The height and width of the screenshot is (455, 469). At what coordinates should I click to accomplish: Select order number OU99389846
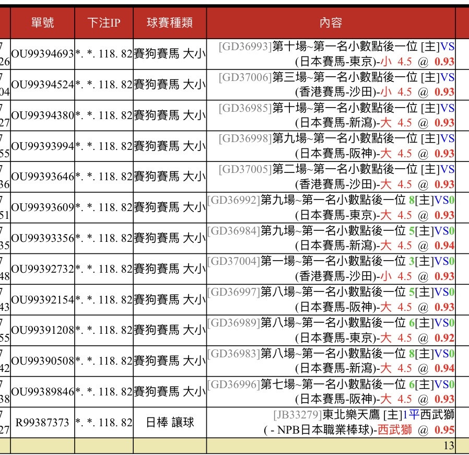coord(42,392)
